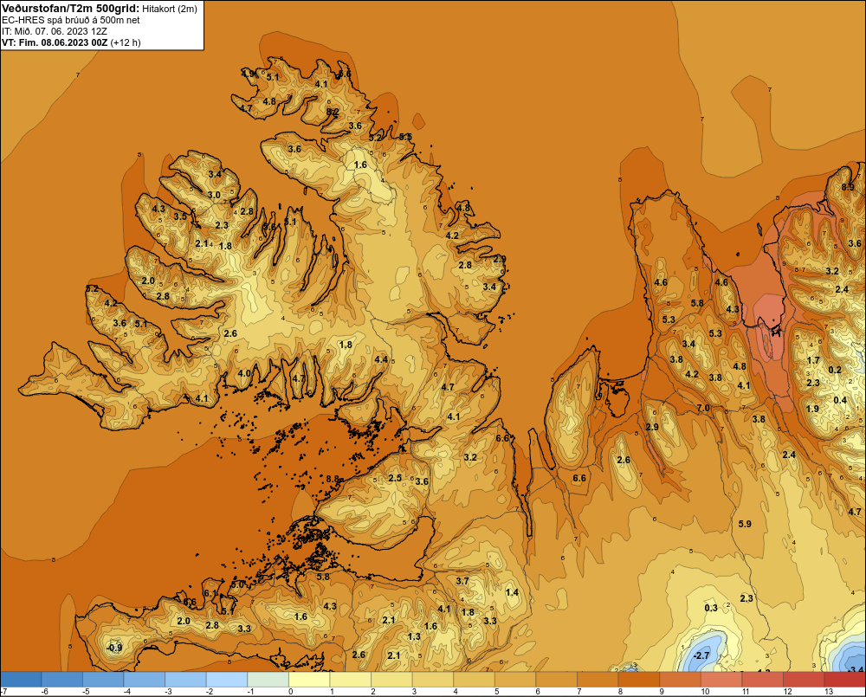Click the temperature value '0.2' on the map
866x697 pixels.
pos(835,370)
